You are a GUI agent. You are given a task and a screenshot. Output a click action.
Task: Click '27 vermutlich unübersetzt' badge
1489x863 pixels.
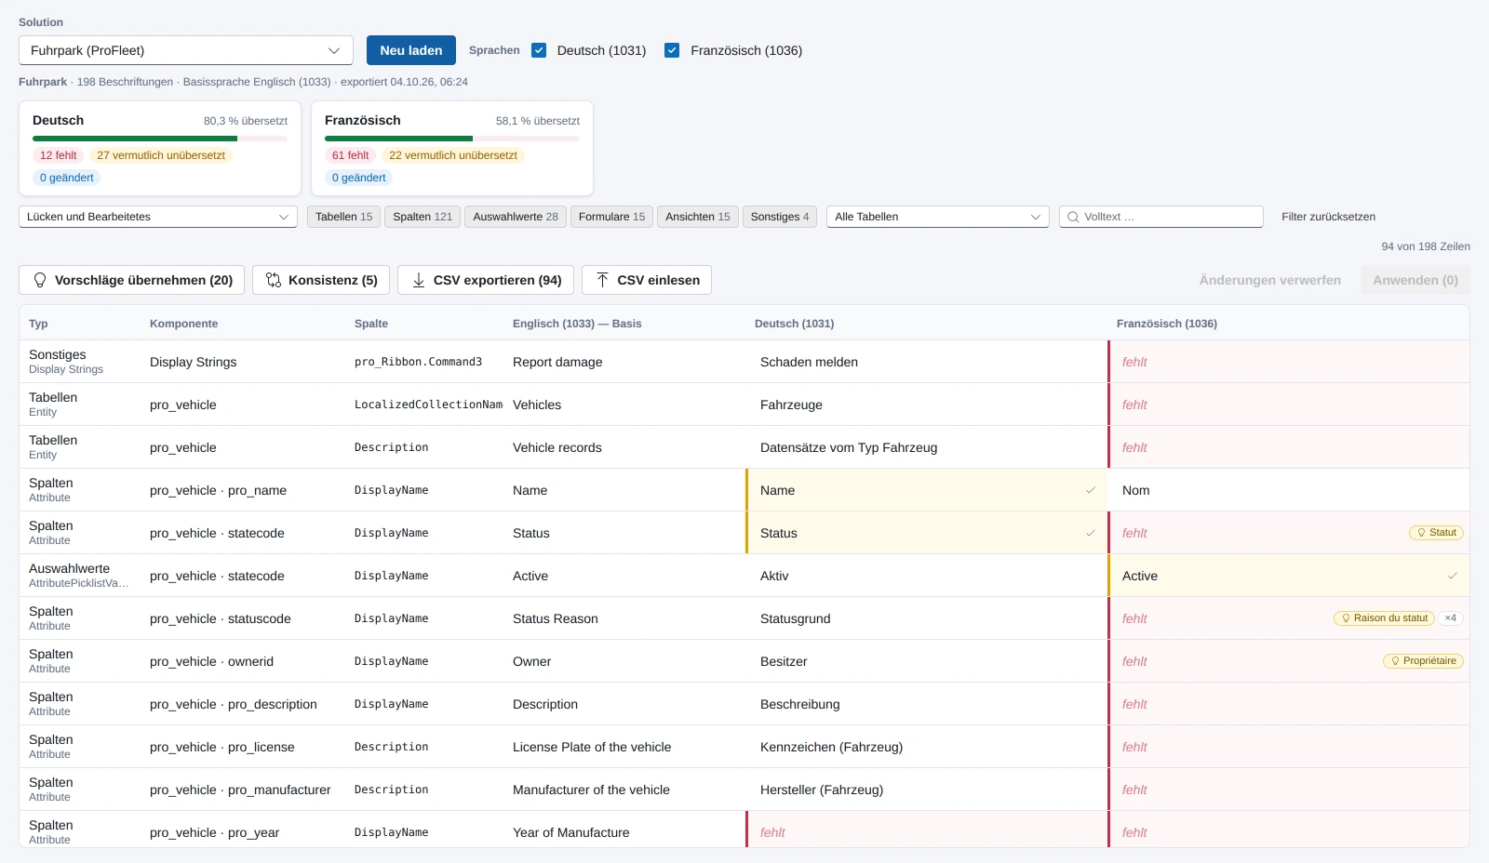pyautogui.click(x=161, y=155)
